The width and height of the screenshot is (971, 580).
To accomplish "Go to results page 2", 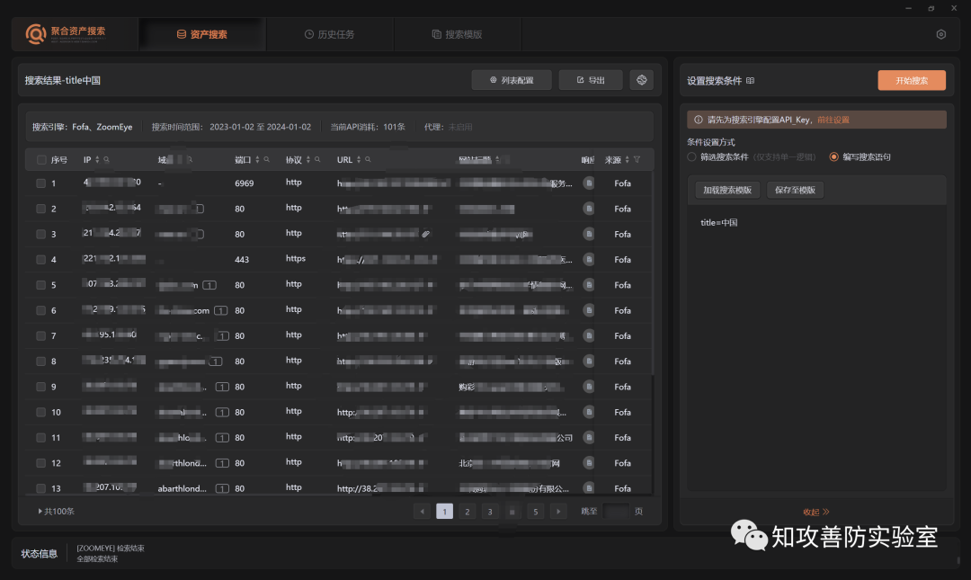I will coord(468,512).
